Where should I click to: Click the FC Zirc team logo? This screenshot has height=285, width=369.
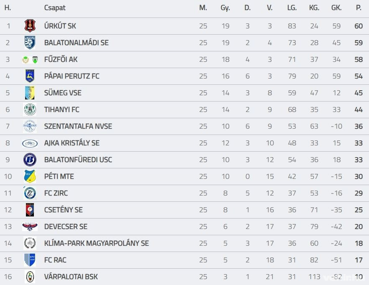coord(30,193)
